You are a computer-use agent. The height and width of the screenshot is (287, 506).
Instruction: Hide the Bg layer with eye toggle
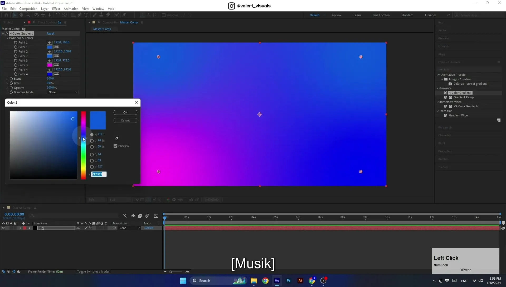coord(3,228)
